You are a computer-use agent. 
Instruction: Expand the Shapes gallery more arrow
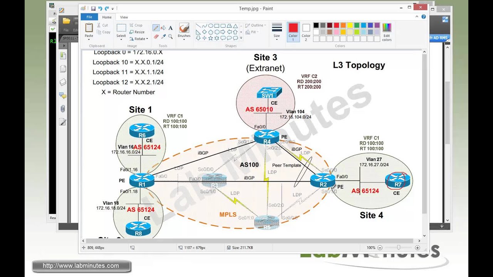coord(241,38)
